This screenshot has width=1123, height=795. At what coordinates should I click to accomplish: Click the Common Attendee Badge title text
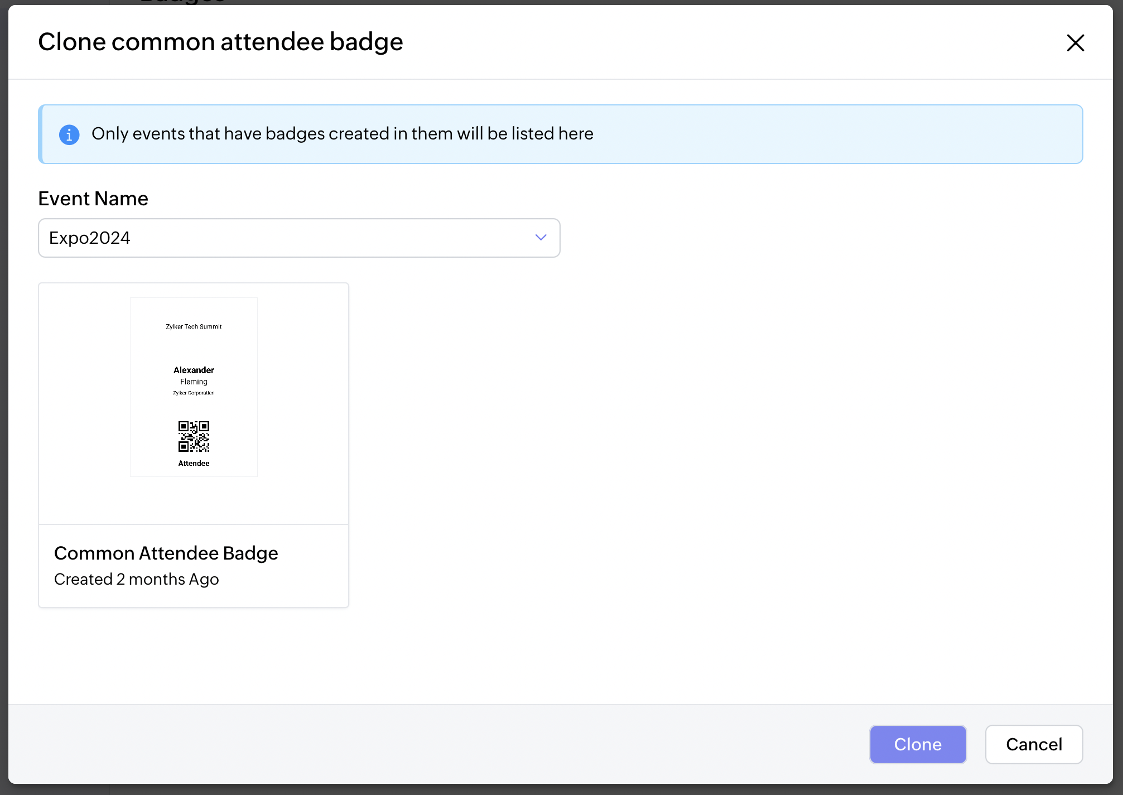(x=166, y=553)
